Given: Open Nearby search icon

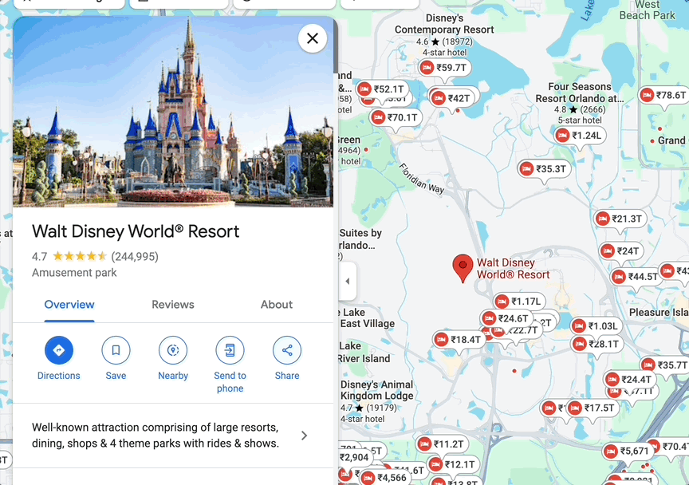Looking at the screenshot, I should 173,350.
